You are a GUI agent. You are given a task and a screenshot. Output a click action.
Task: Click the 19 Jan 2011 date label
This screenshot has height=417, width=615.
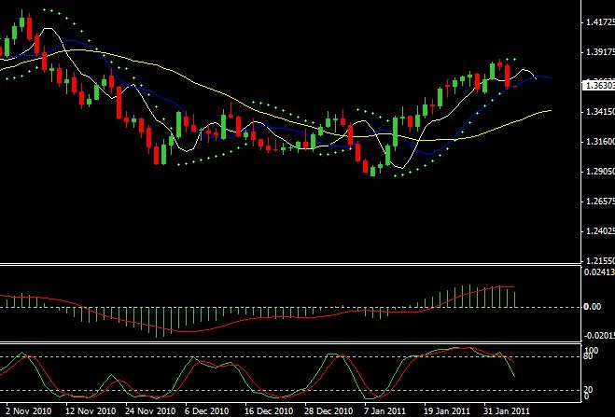pos(449,411)
